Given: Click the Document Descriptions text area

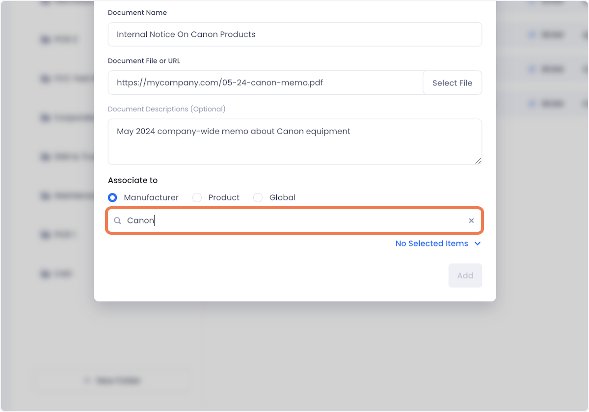Looking at the screenshot, I should [x=294, y=141].
